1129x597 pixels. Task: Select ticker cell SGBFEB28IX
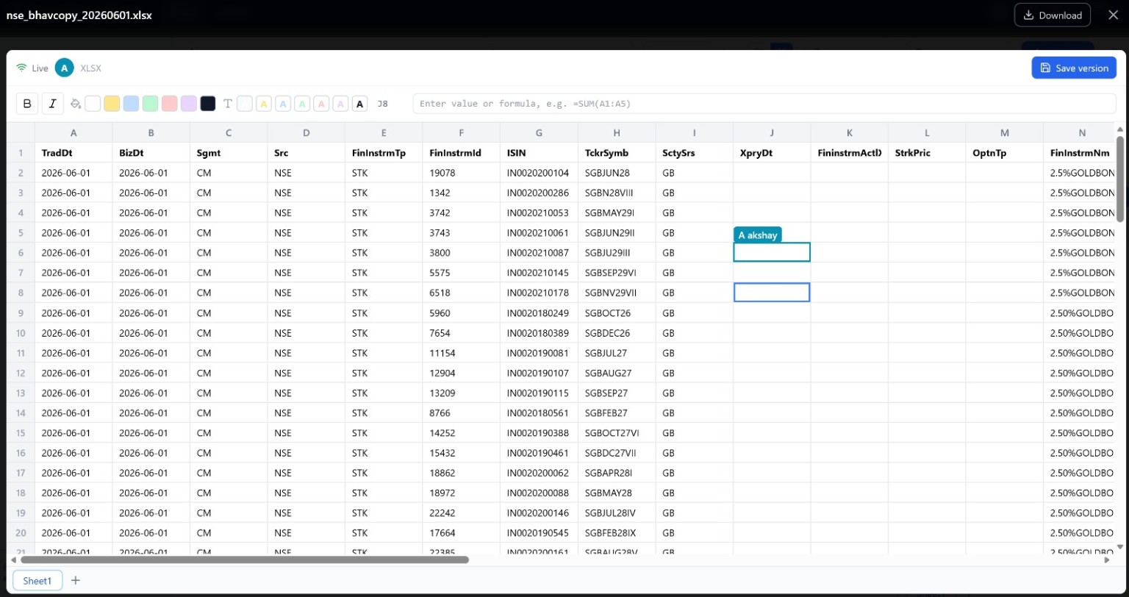tap(617, 532)
